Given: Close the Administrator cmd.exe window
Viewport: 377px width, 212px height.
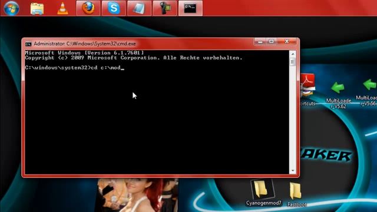Looking at the screenshot, I should pos(287,42).
